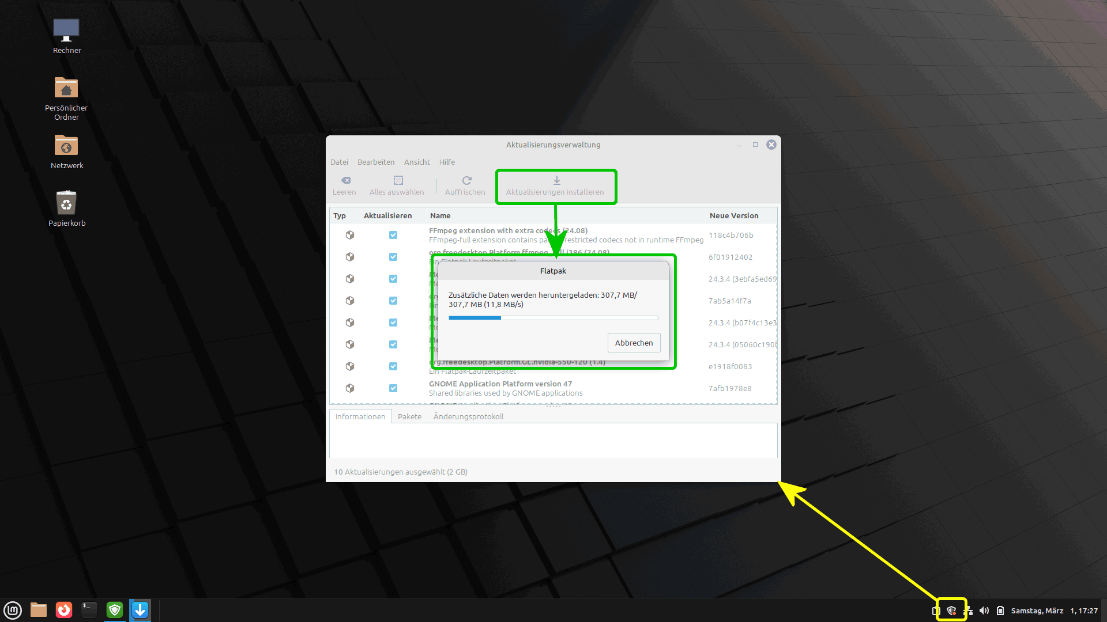Viewport: 1107px width, 622px height.
Task: Open the Papierkorb desktop icon
Action: pos(66,203)
